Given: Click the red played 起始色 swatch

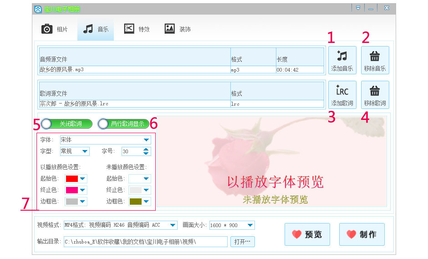Looking at the screenshot, I should [x=72, y=179].
